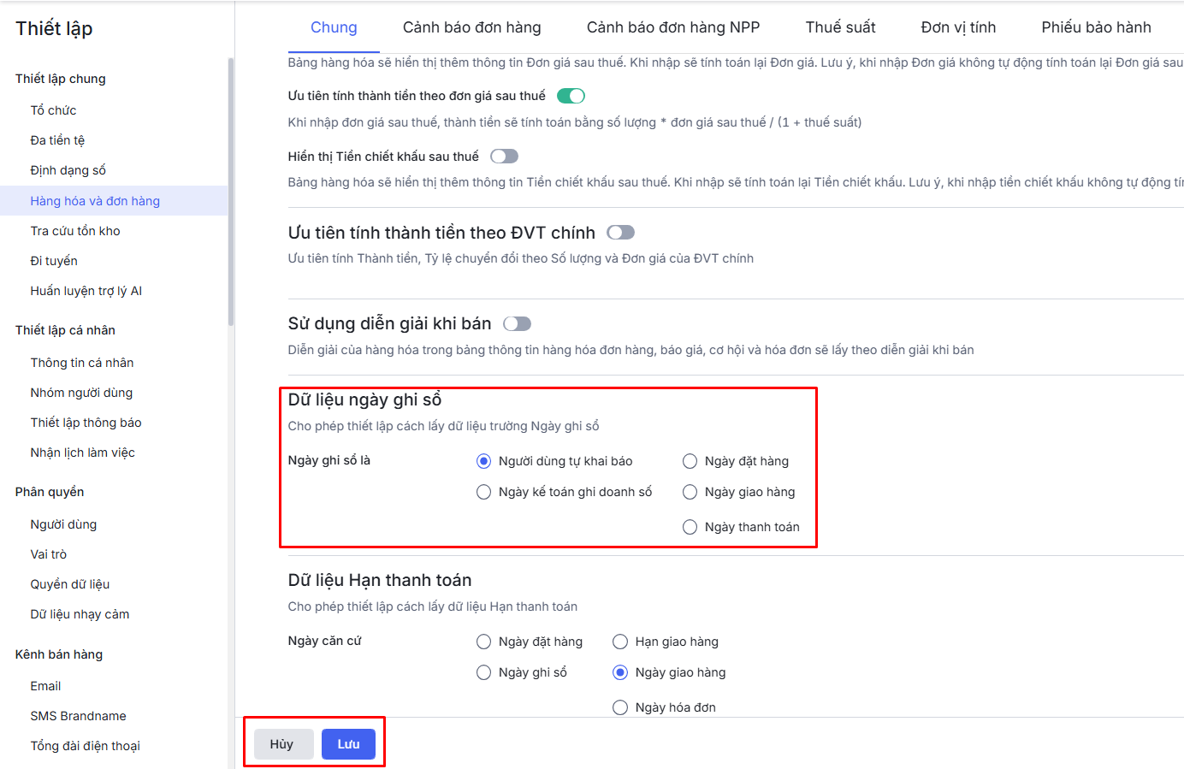Image resolution: width=1184 pixels, height=769 pixels.
Task: Select 'Người dùng tự khai báo' radio option
Action: pyautogui.click(x=484, y=462)
